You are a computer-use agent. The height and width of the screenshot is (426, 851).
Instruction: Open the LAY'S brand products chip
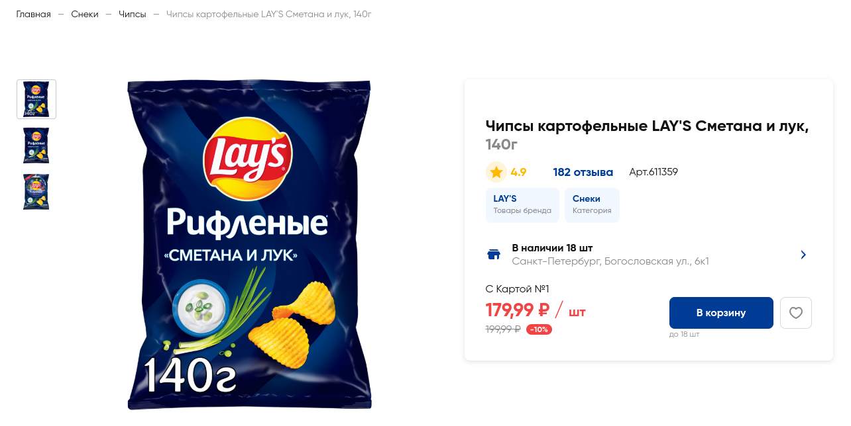[x=522, y=205]
